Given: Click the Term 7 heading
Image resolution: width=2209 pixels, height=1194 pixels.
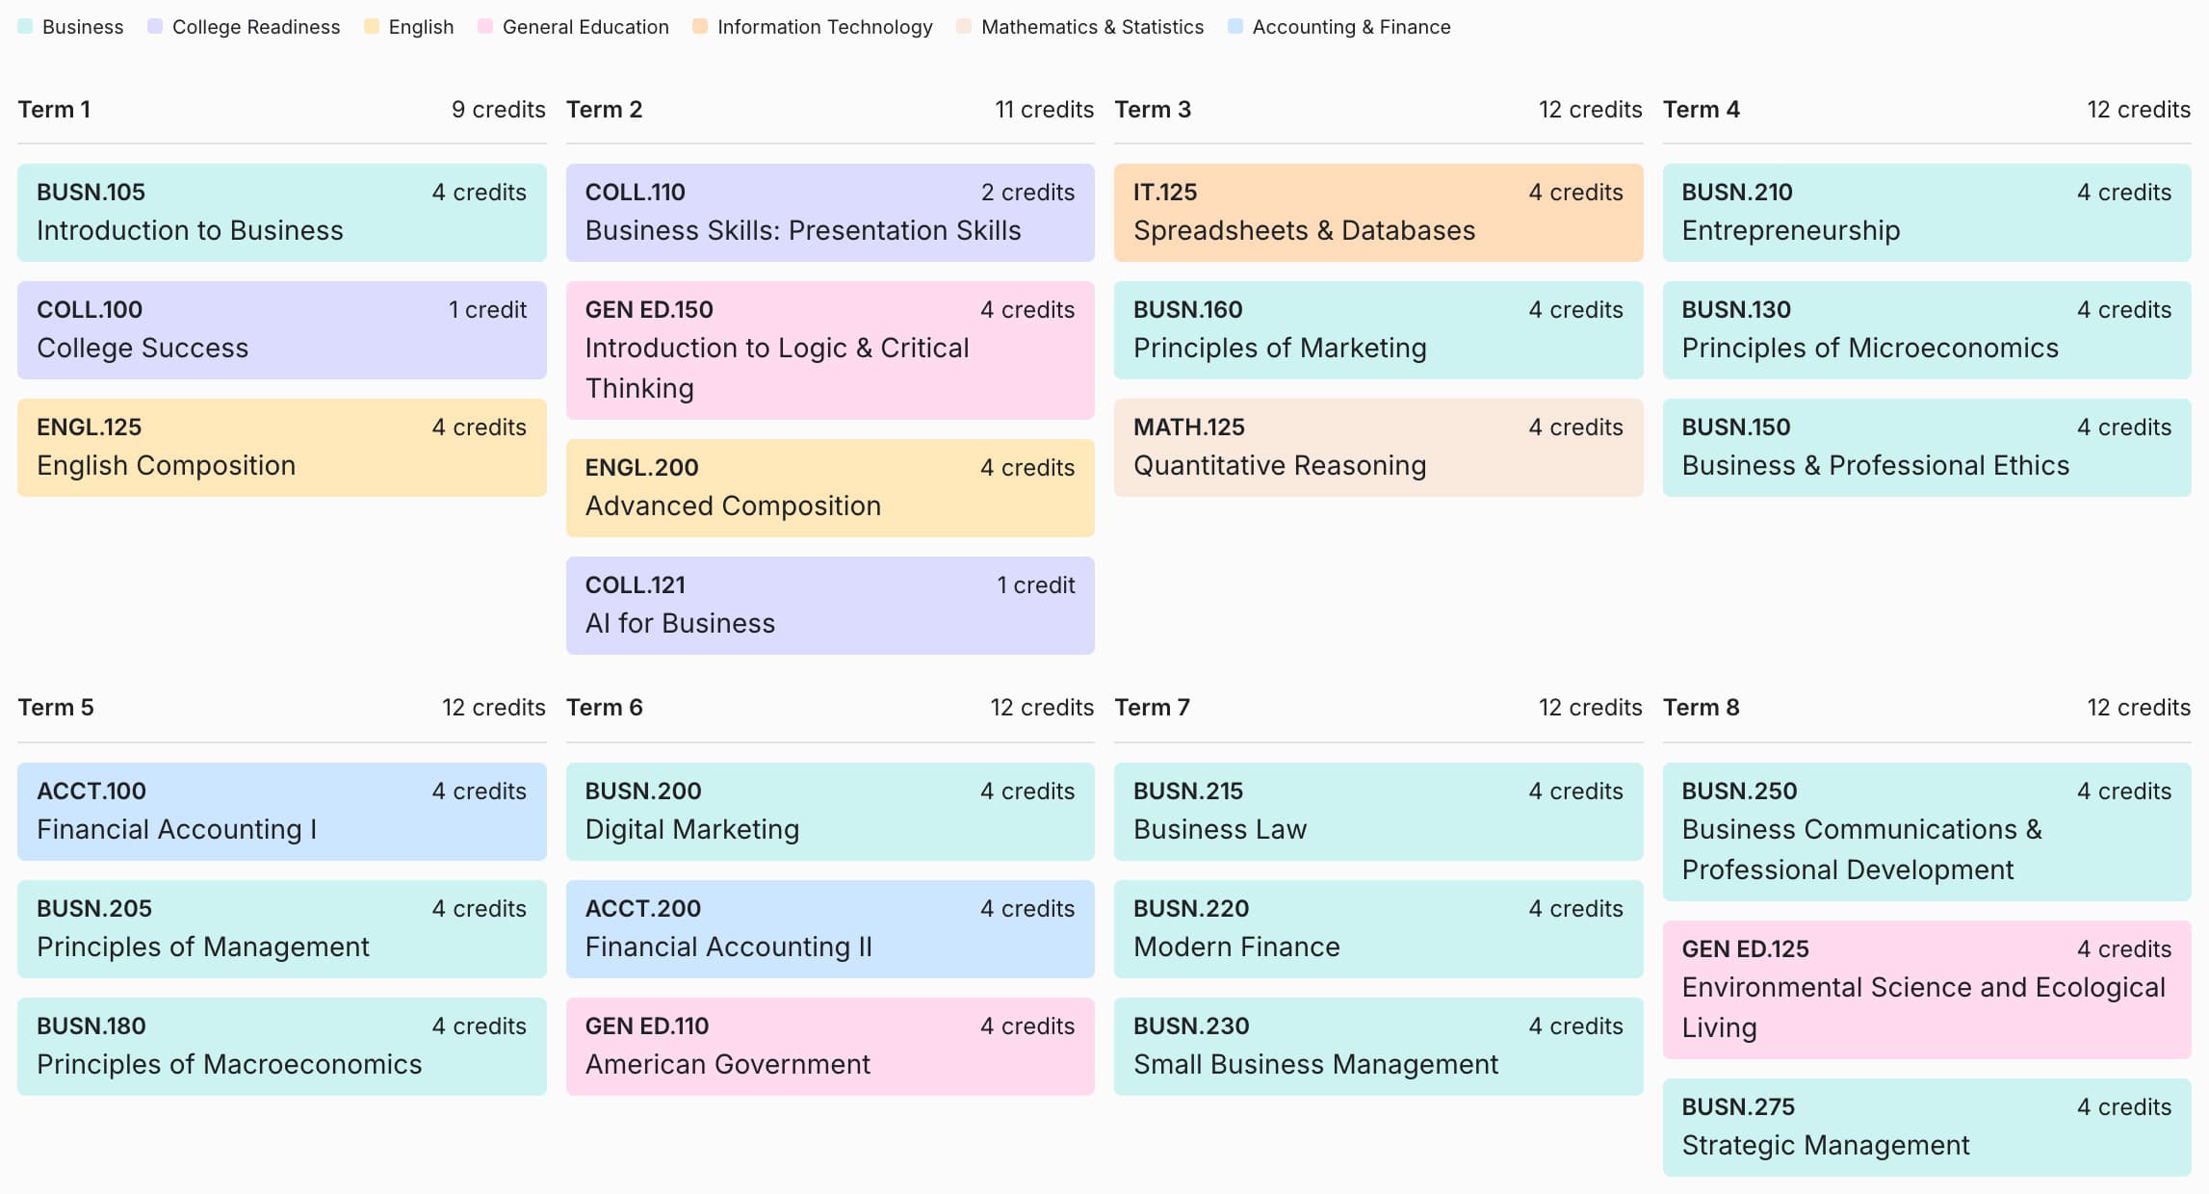Looking at the screenshot, I should coord(1152,708).
